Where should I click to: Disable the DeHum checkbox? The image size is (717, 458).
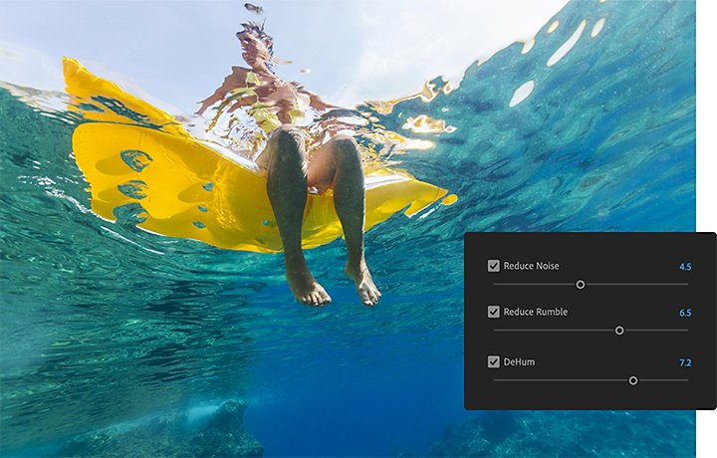pos(493,362)
